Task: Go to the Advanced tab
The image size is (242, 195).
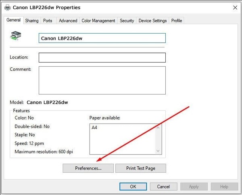Action: 68,21
